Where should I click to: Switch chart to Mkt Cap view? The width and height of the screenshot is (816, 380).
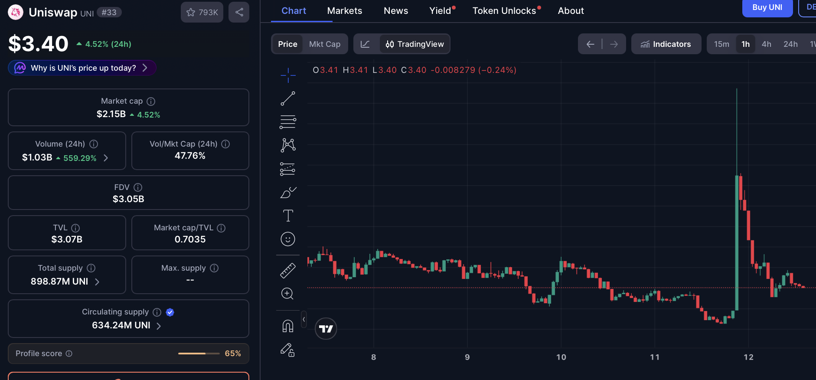tap(324, 44)
